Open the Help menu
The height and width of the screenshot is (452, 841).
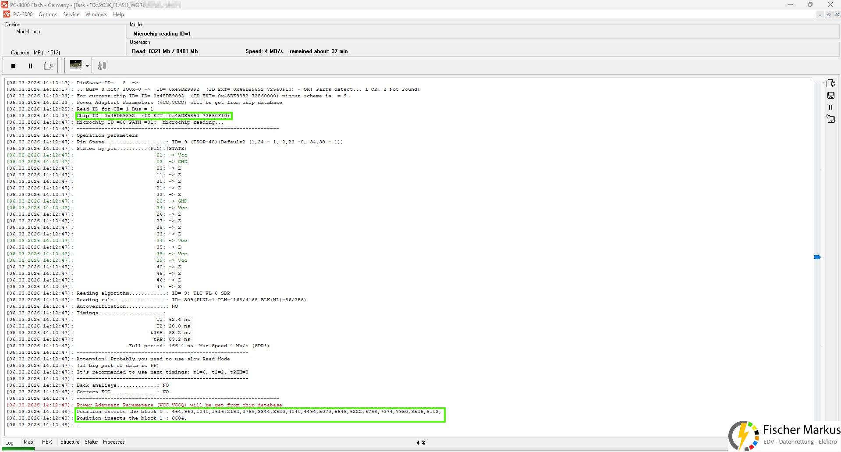[x=118, y=14]
